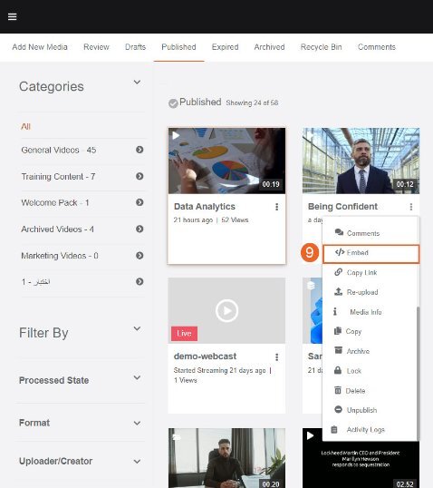Image resolution: width=433 pixels, height=488 pixels.
Task: Switch to the Recycle Bin tab
Action: tap(321, 47)
